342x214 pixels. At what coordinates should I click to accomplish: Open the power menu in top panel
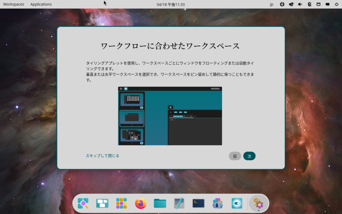(336, 4)
